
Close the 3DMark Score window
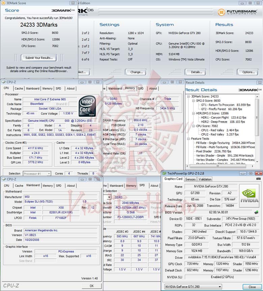coord(73,3)
